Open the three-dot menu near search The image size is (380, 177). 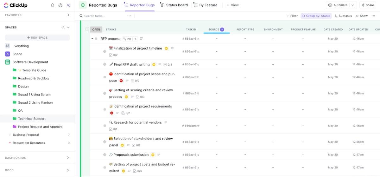129,16
